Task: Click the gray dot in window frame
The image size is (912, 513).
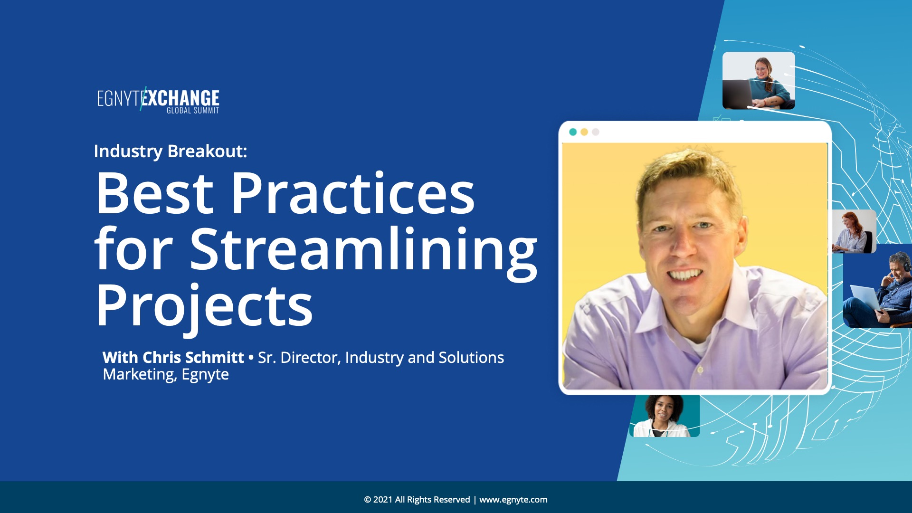Action: tap(596, 132)
